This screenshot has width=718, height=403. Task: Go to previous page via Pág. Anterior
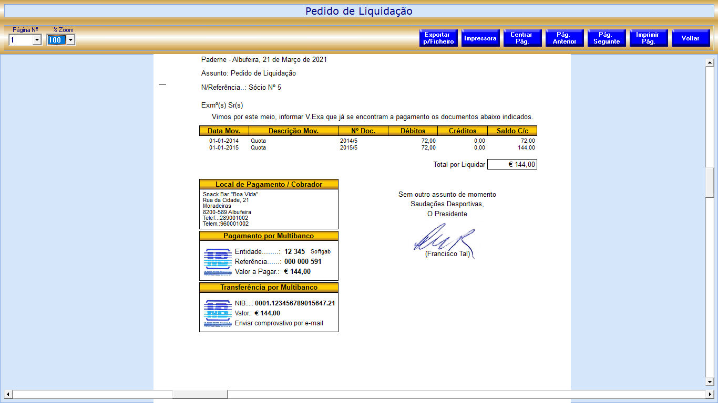[x=565, y=38]
